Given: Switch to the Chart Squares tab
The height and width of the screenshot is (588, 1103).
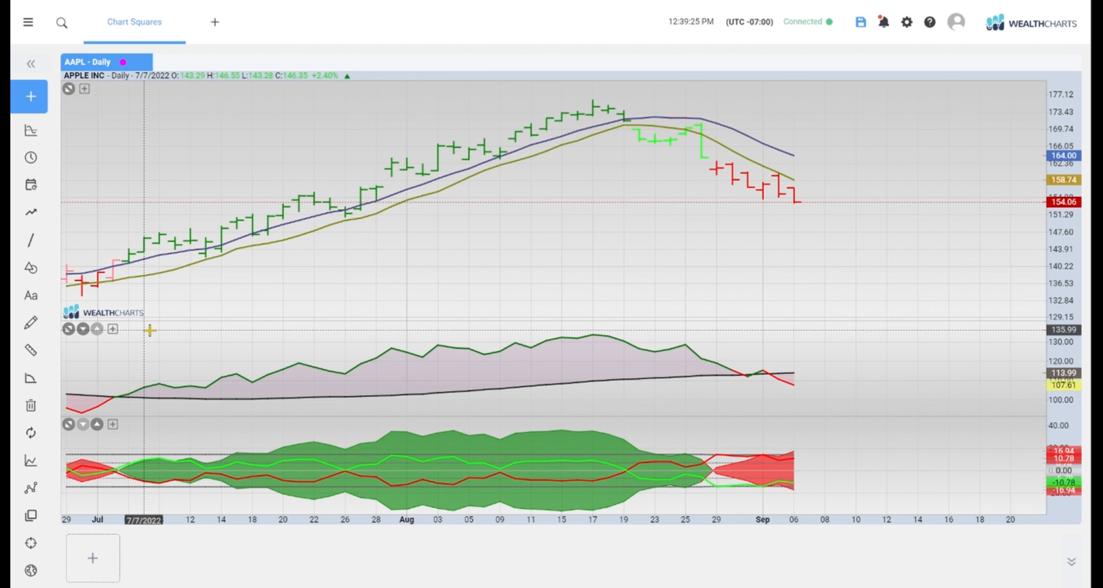Looking at the screenshot, I should tap(134, 22).
